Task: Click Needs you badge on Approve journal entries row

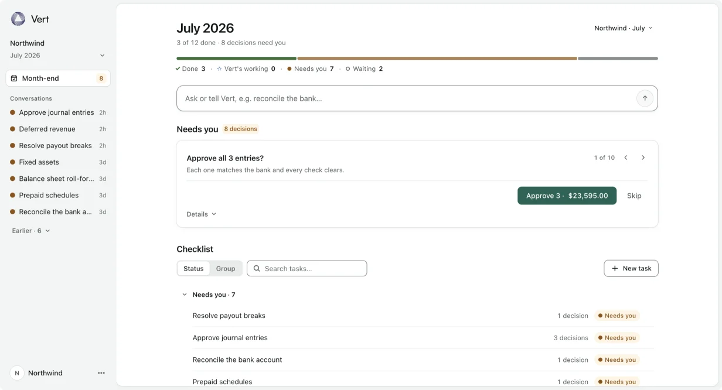Action: (617, 338)
